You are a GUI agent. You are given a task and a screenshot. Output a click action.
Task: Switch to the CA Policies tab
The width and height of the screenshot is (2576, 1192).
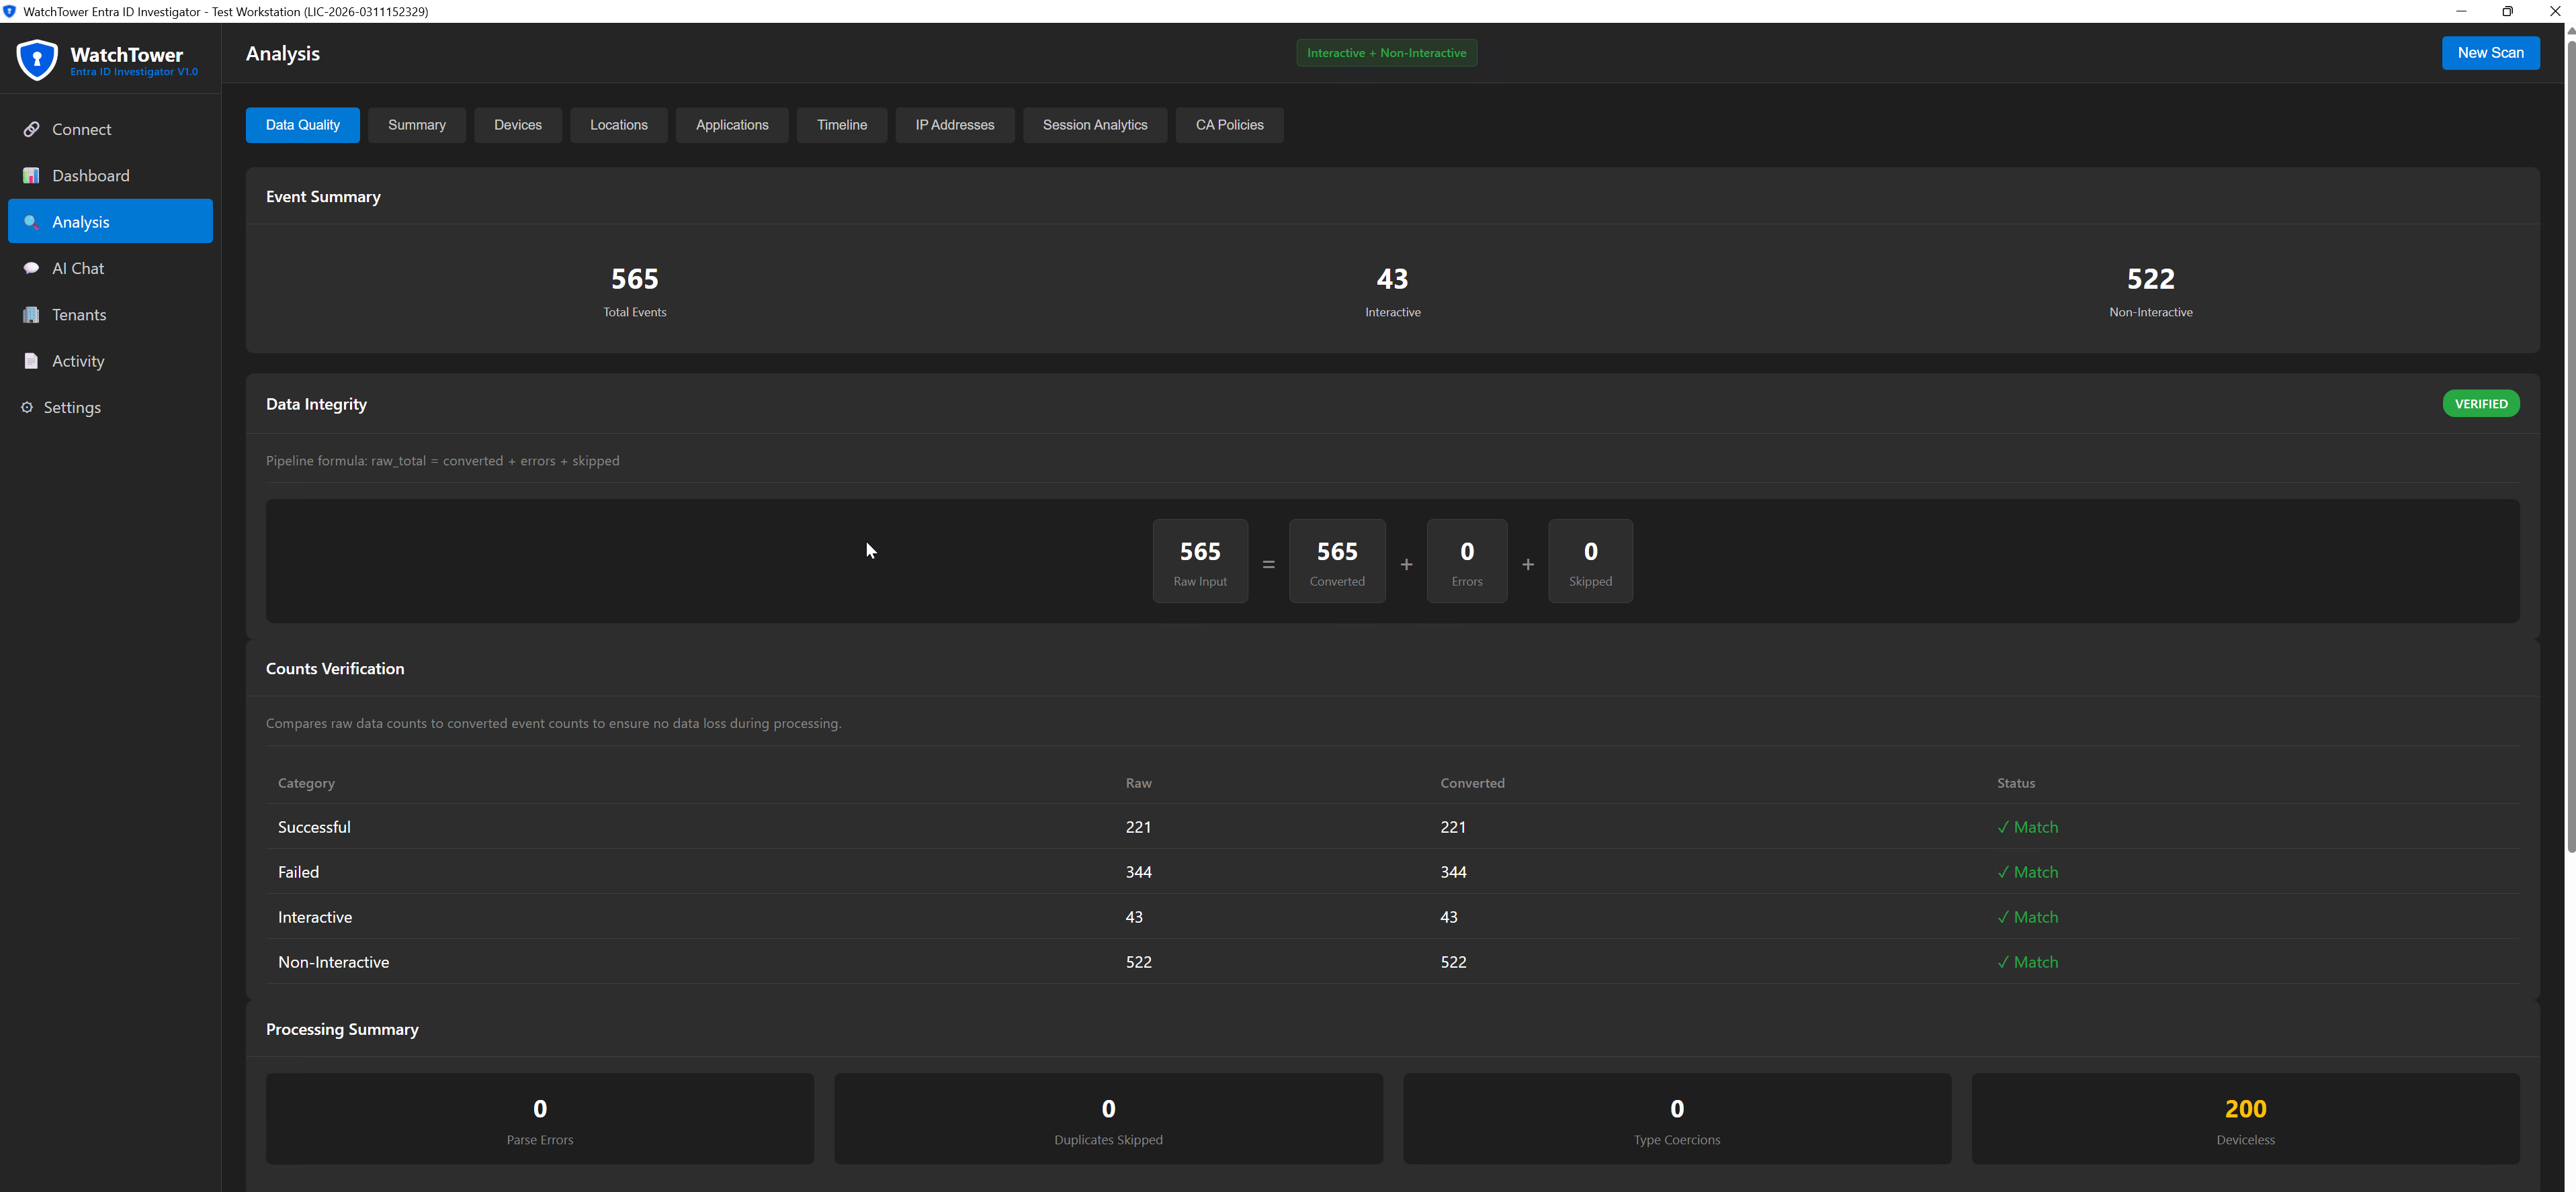point(1229,124)
